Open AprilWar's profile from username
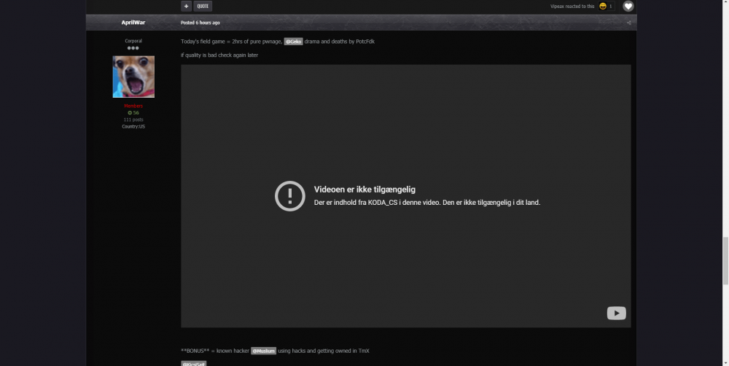Screen dimensions: 729x366 (133, 23)
